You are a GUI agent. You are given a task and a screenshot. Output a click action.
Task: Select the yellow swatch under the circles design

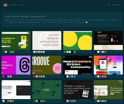(67, 52)
